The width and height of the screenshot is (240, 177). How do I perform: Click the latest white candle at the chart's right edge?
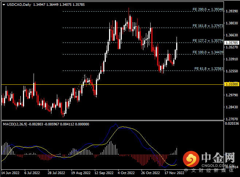click(x=177, y=46)
